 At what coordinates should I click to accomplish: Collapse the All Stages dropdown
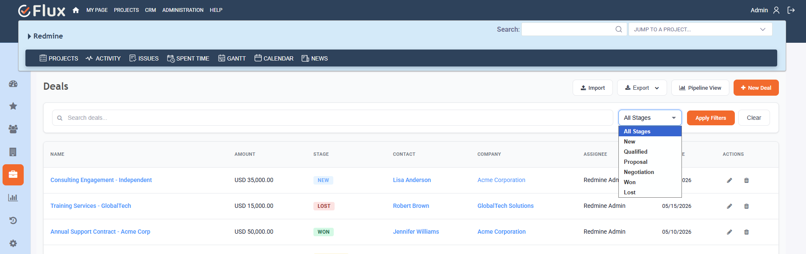[x=650, y=118]
